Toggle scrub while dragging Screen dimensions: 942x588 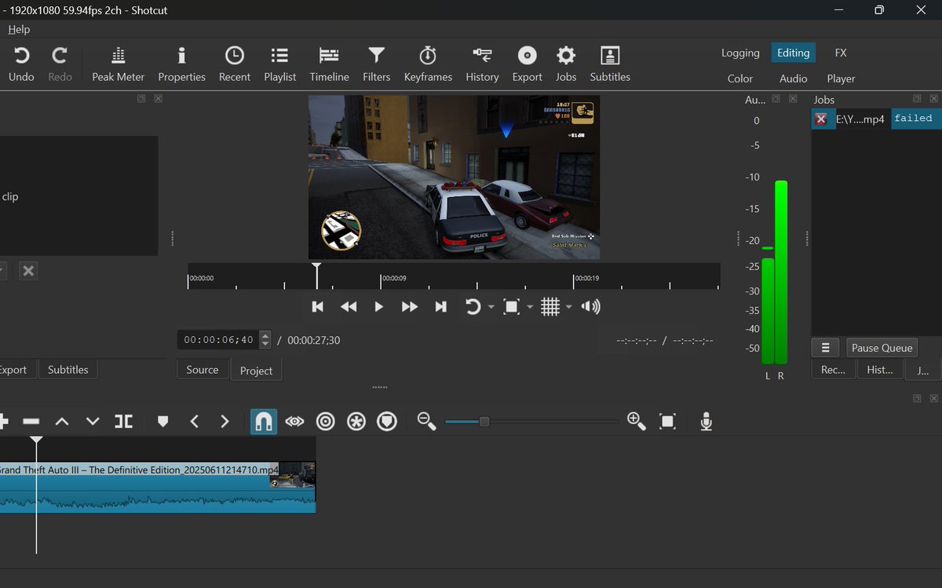[294, 422]
